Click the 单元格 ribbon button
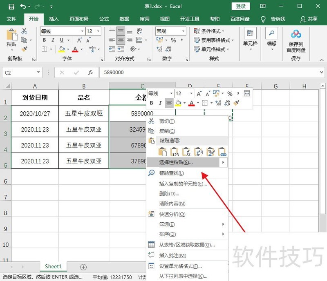Screen dimensions: 327x281 250,39
